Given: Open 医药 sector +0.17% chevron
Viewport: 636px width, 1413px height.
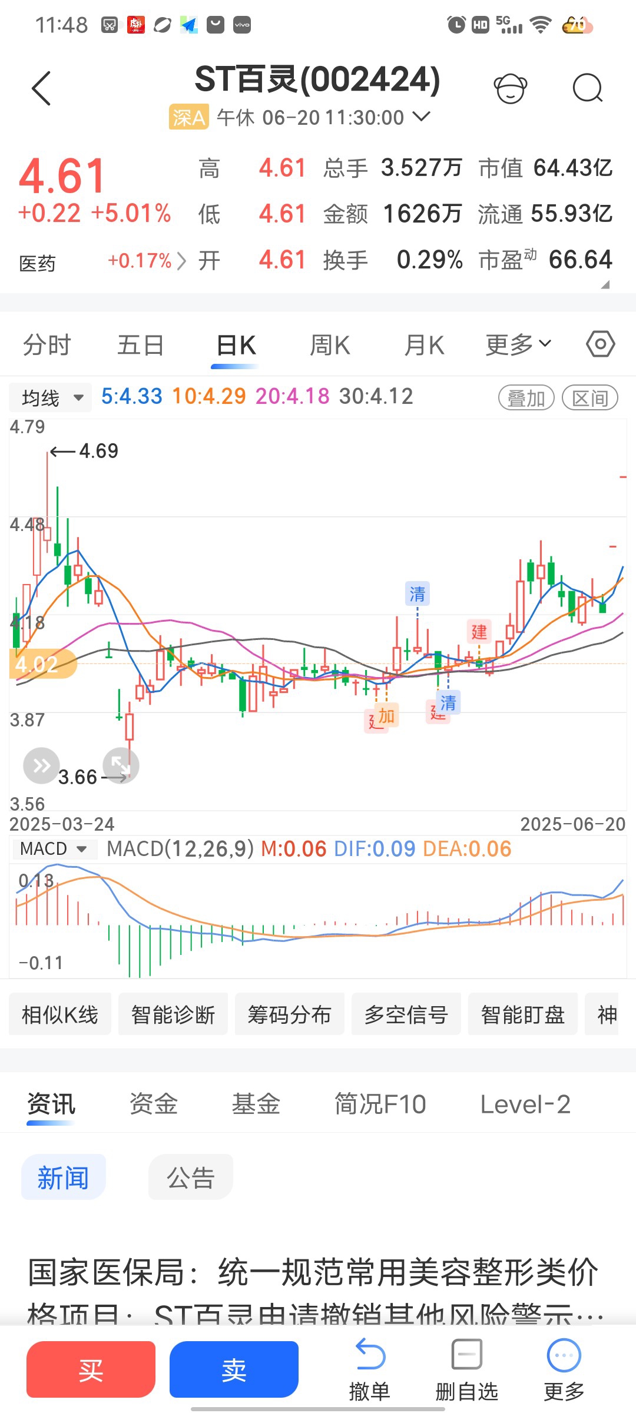Looking at the screenshot, I should 181,261.
